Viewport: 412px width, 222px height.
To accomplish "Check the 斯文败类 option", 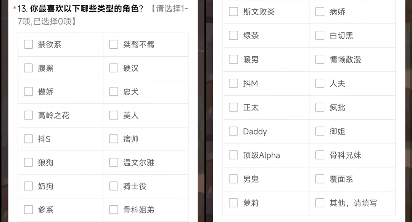I will pos(233,12).
